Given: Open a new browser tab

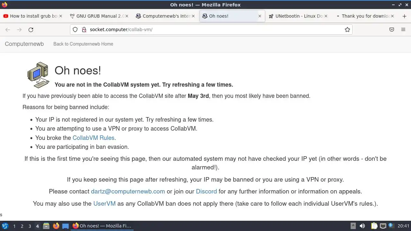Looking at the screenshot, I should 404,16.
